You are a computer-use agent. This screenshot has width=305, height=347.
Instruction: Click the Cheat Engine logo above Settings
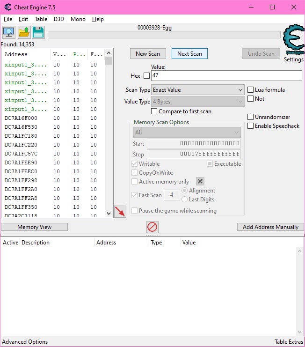click(294, 39)
